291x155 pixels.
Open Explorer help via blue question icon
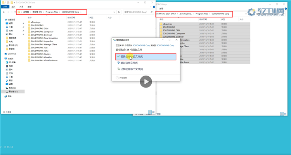click(x=154, y=7)
